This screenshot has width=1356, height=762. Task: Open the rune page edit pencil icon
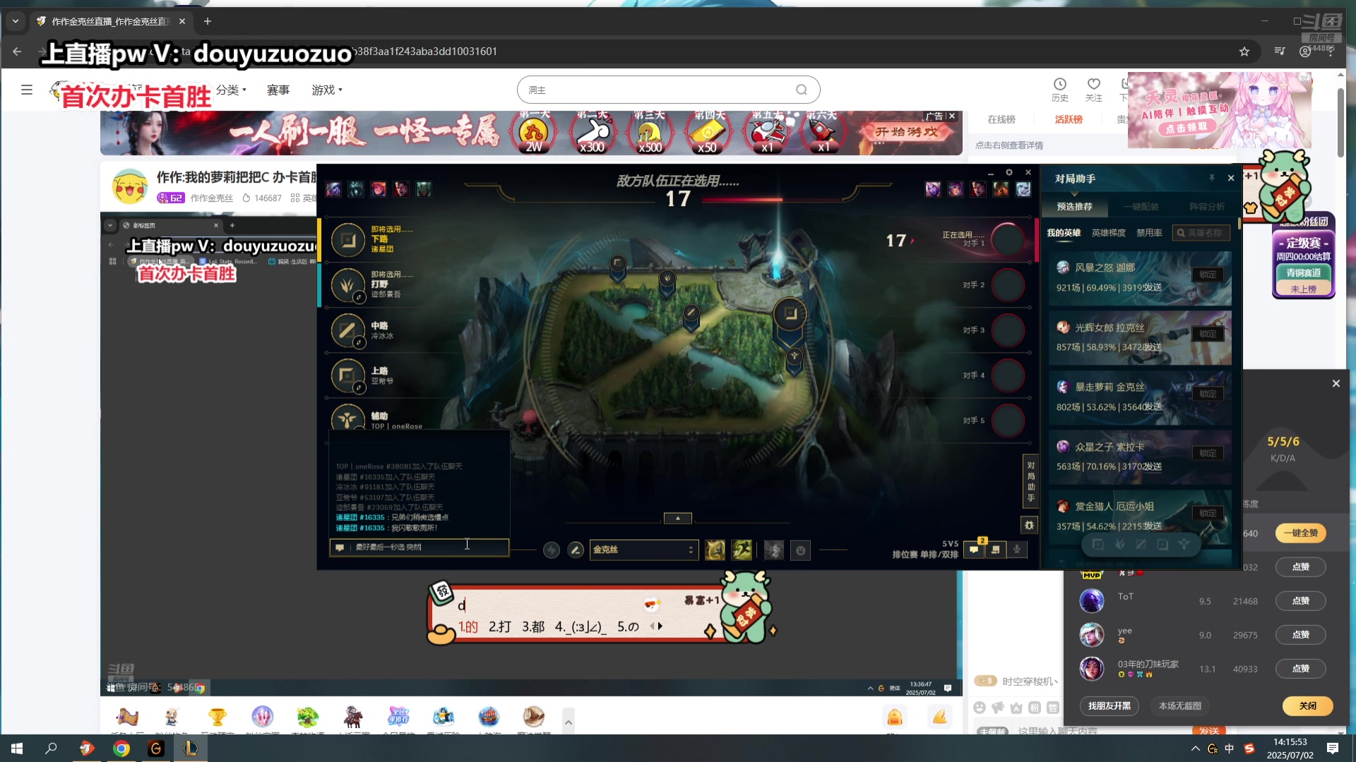click(576, 550)
